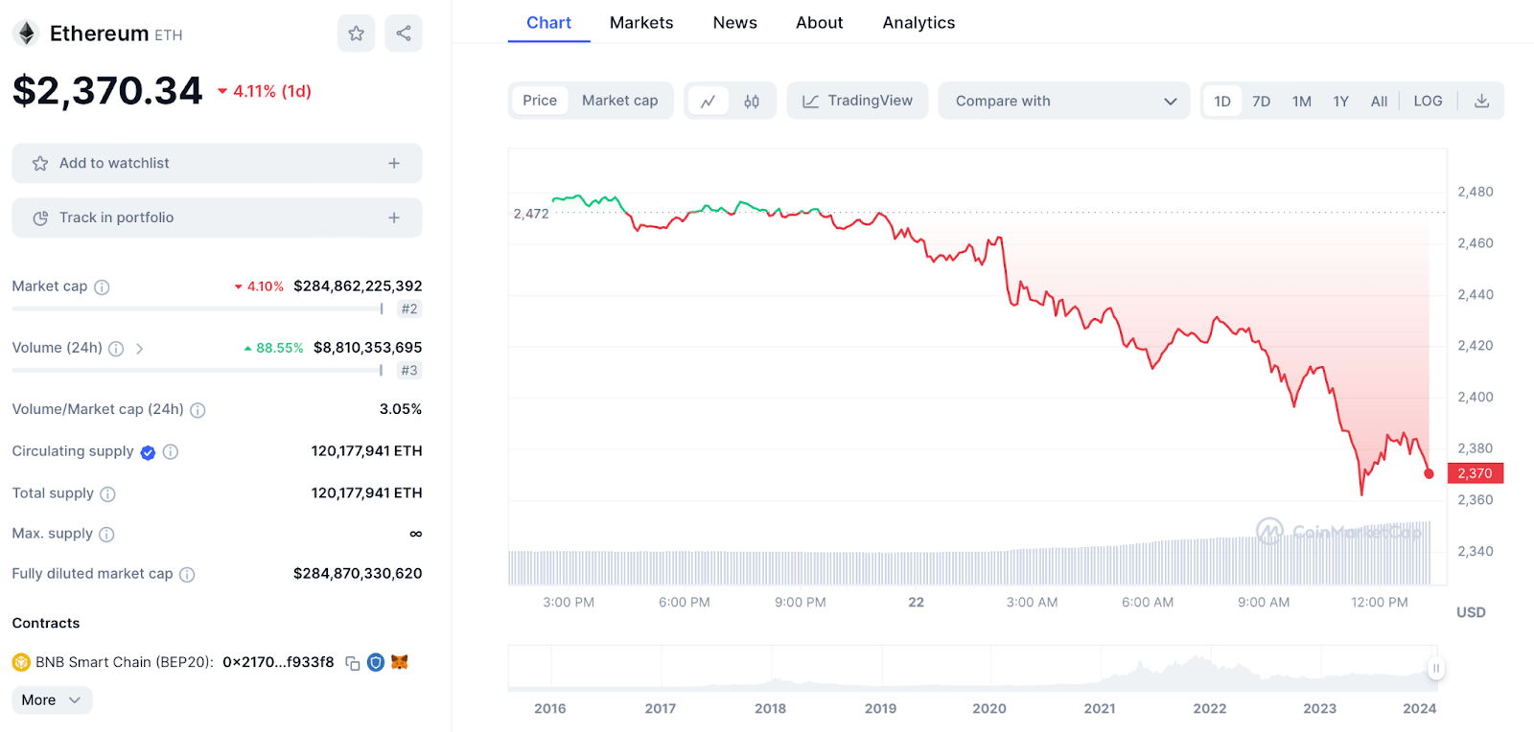Copy the BNB Smart Chain contract address
Image resolution: width=1534 pixels, height=732 pixels.
pyautogui.click(x=352, y=663)
